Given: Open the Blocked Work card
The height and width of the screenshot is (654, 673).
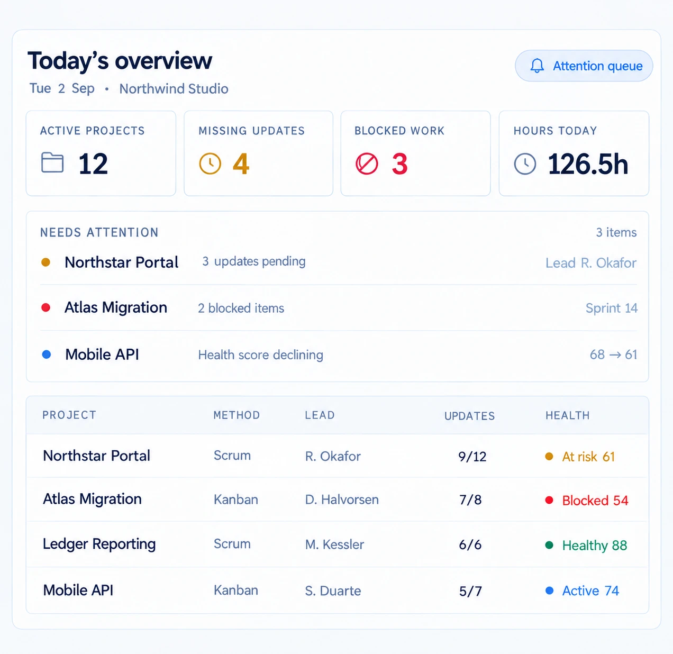Looking at the screenshot, I should click(415, 153).
